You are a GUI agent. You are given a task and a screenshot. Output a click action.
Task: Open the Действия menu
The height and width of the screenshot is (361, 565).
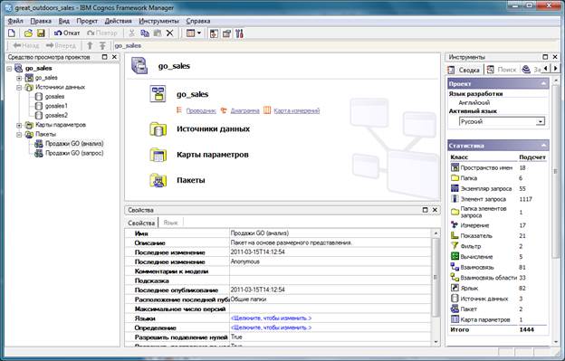(118, 21)
